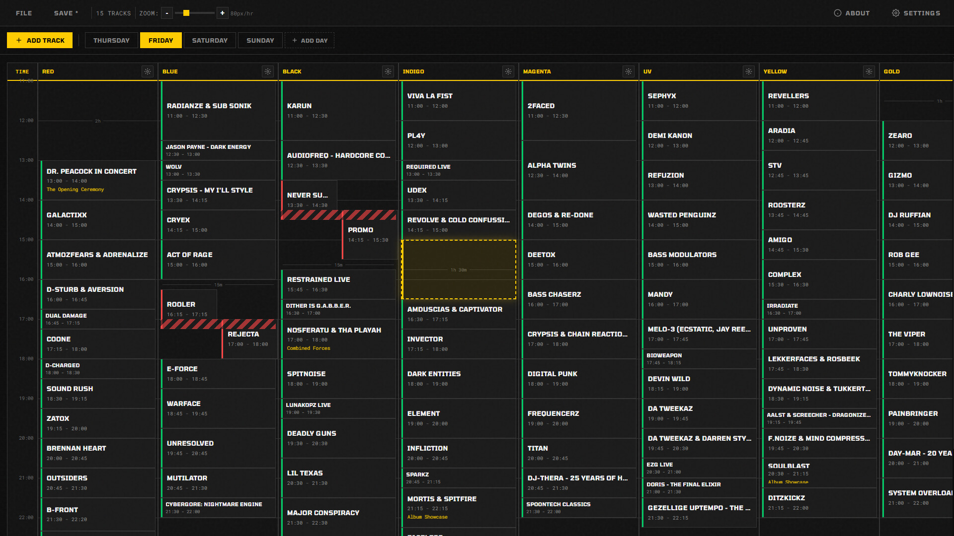Open RED track settings gear
Image resolution: width=954 pixels, height=536 pixels.
[x=148, y=71]
